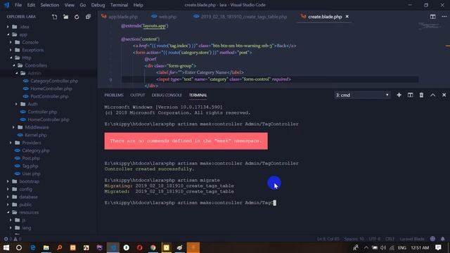This screenshot has height=253, width=450.
Task: Click the CRLF line ending status item
Action: [x=390, y=239]
